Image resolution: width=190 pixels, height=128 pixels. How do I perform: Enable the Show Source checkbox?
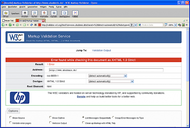point(10,117)
